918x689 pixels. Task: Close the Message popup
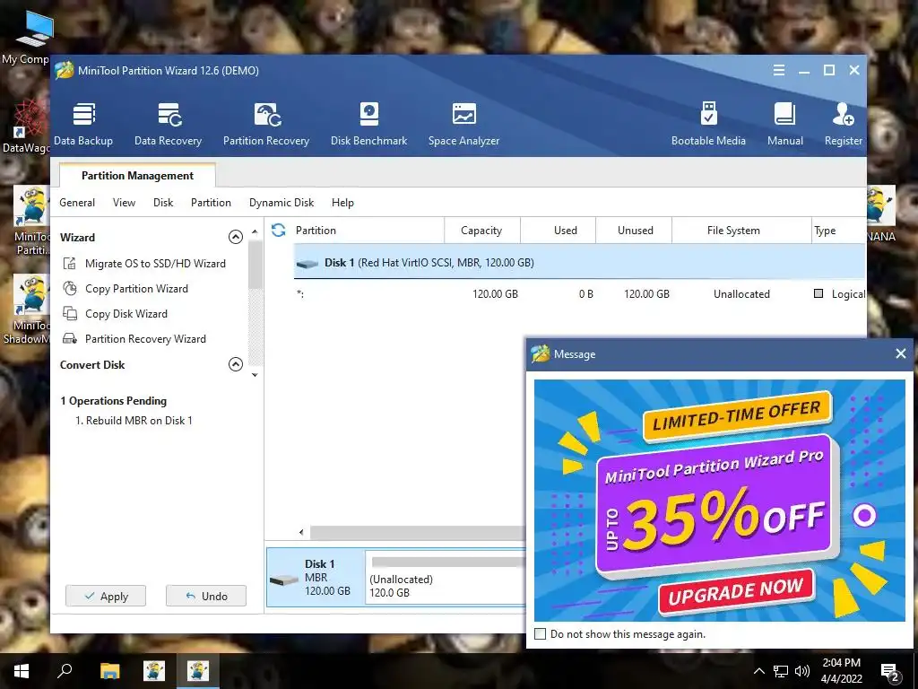coord(901,353)
